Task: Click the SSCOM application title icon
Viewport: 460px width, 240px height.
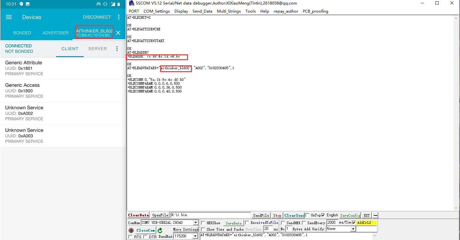Action: (132, 3)
